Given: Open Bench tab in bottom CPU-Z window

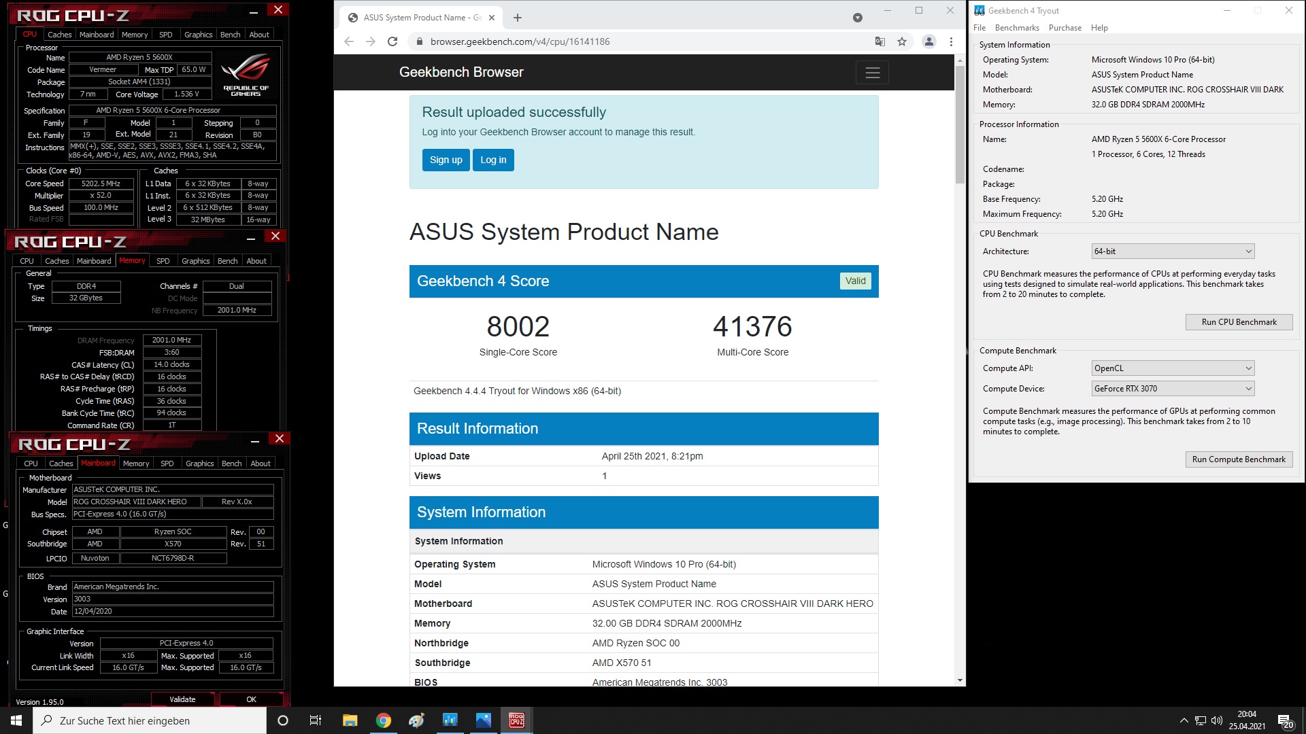Looking at the screenshot, I should click(x=232, y=464).
